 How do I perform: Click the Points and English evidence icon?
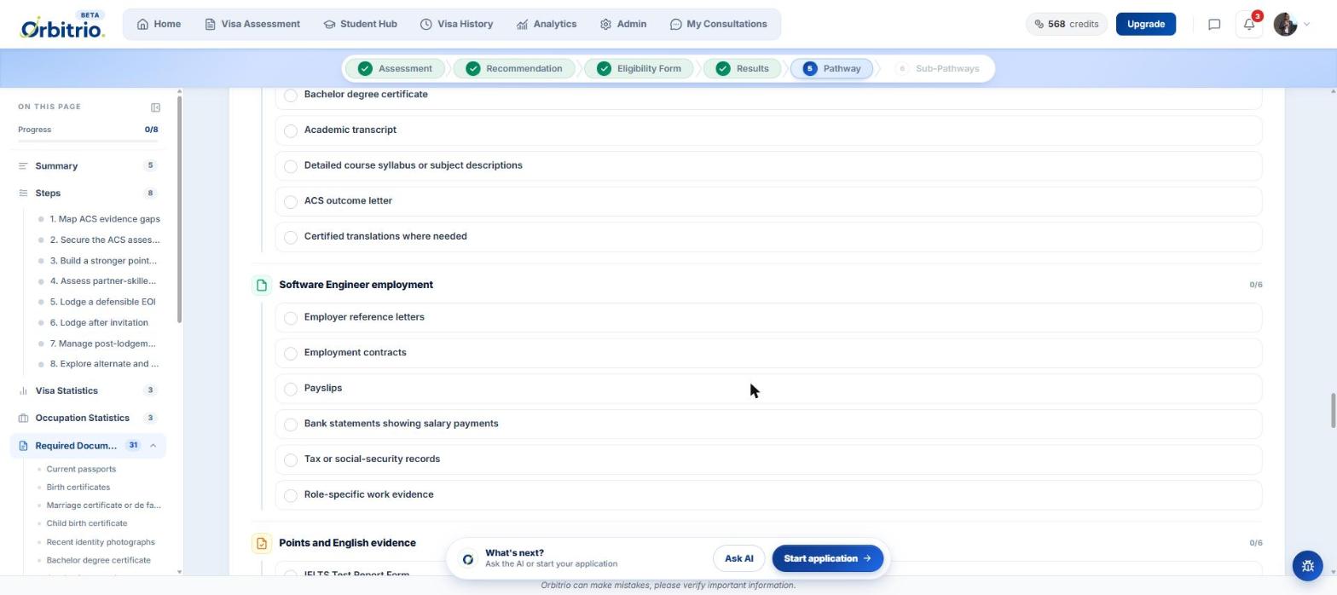pyautogui.click(x=262, y=543)
